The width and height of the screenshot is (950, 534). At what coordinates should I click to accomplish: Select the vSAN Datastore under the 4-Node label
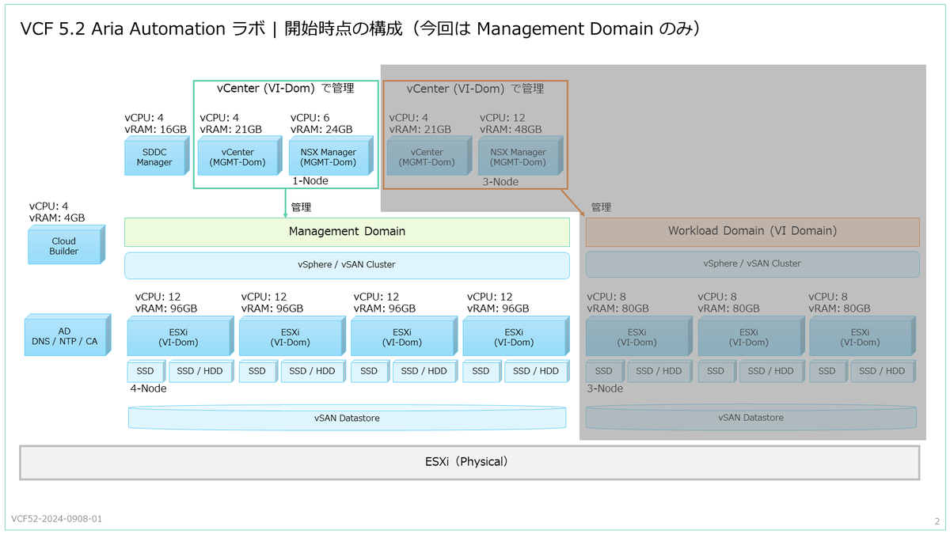click(347, 418)
